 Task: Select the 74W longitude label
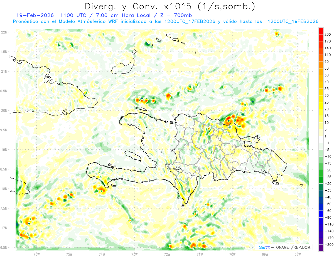point(102,254)
